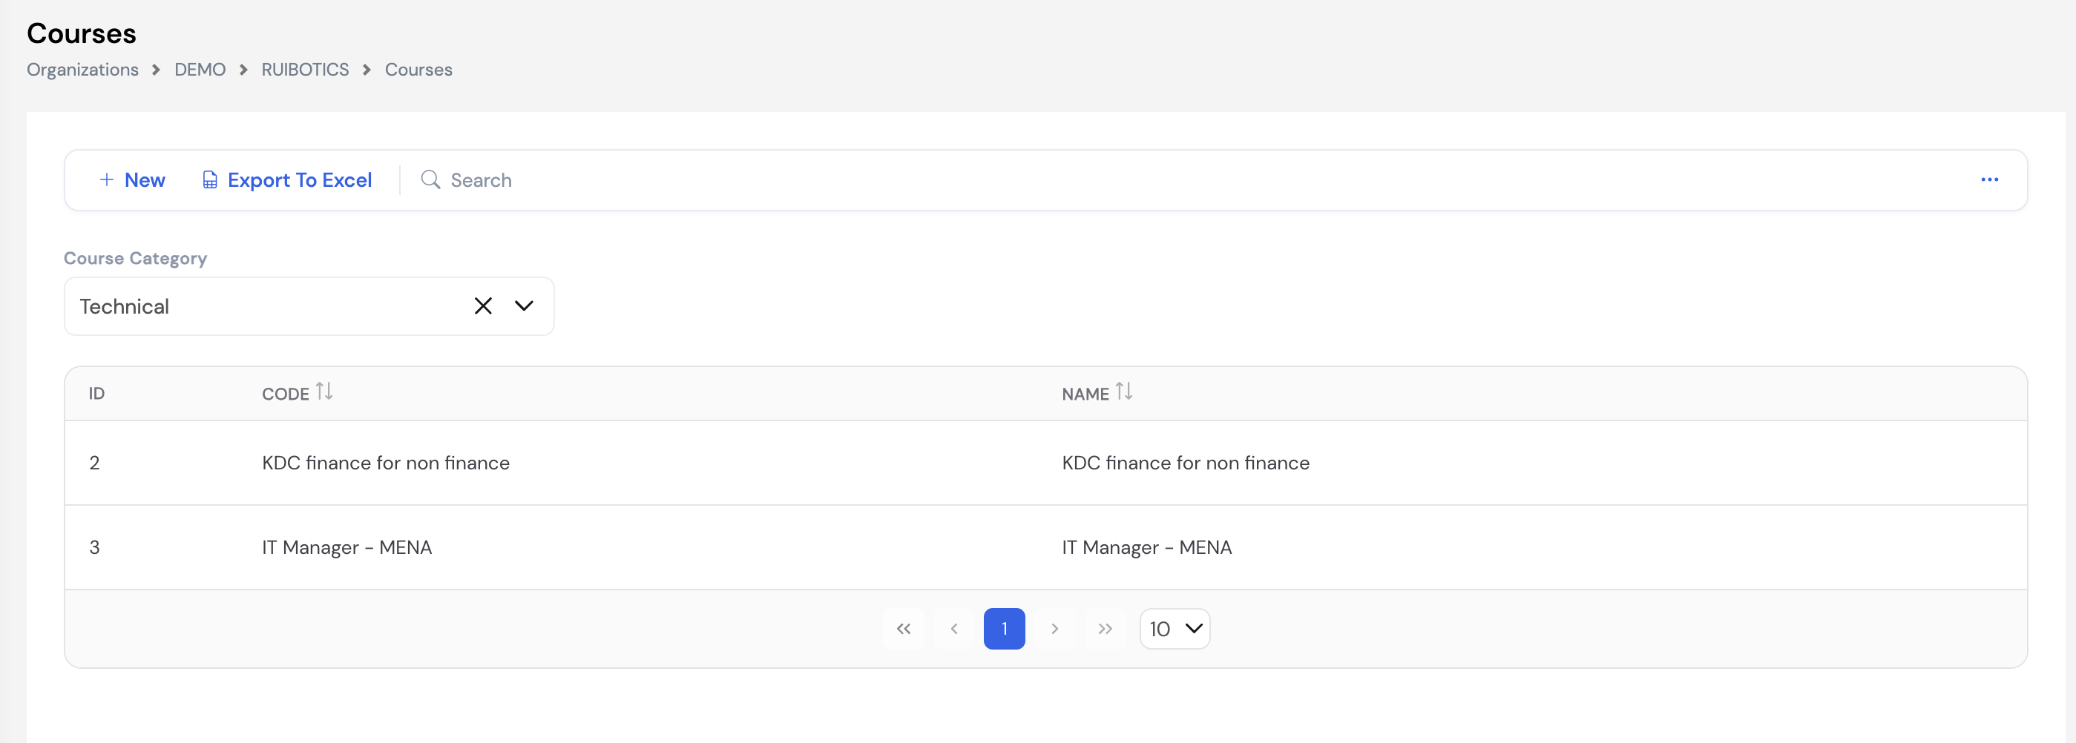Viewport: 2076px width, 743px height.
Task: Click name cell IT Manager - MENA
Action: click(1147, 547)
